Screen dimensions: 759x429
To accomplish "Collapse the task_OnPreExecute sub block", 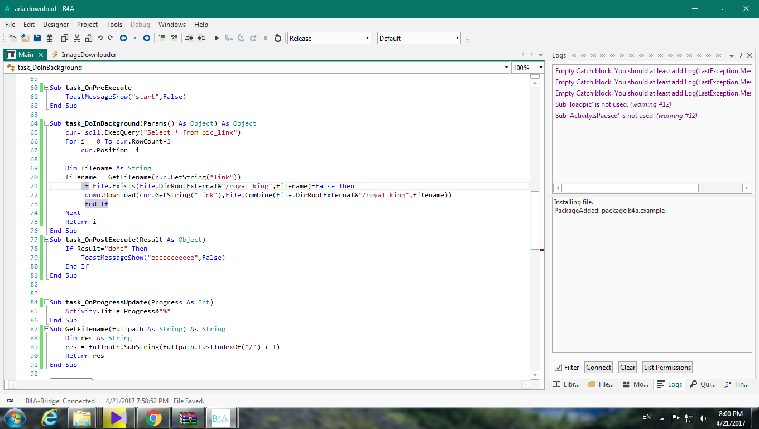I will (47, 88).
